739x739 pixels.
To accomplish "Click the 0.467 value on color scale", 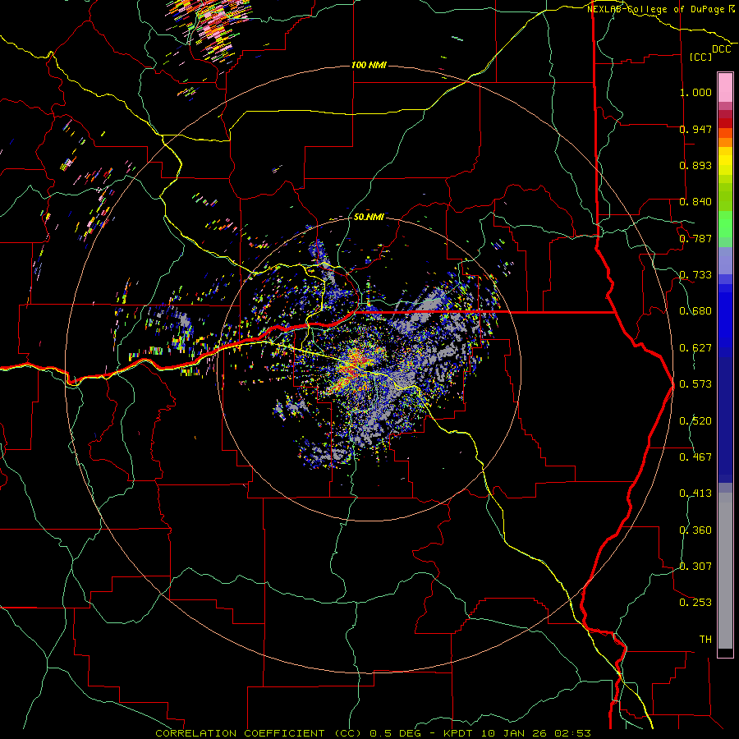I will (x=695, y=457).
